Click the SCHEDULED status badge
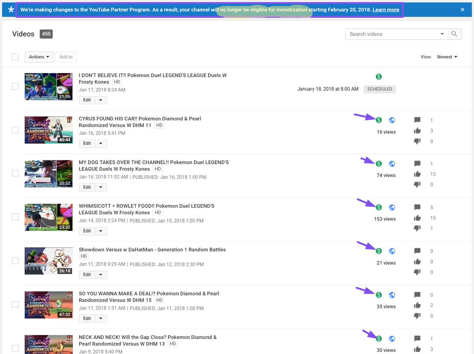 (x=380, y=89)
